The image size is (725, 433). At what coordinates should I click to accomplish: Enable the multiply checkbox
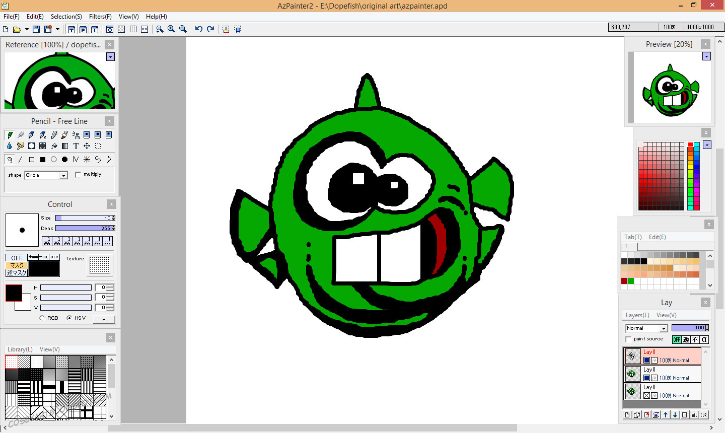coord(78,175)
